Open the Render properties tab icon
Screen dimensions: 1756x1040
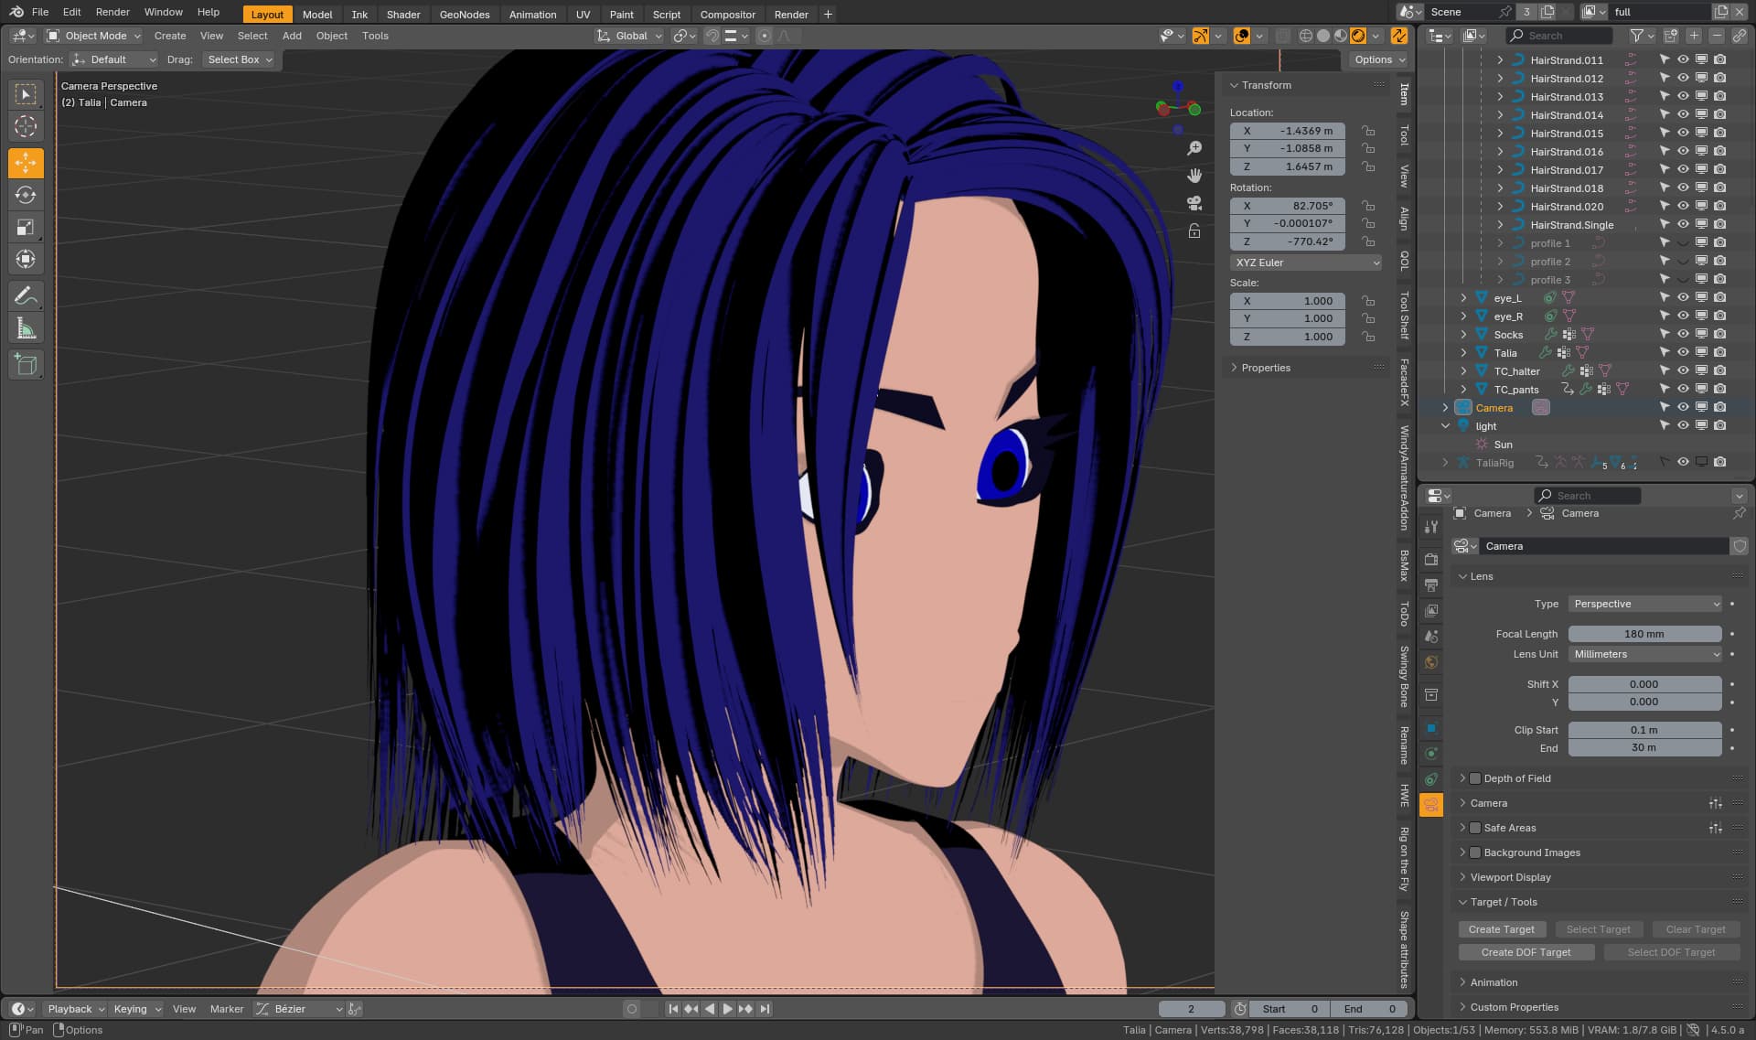click(x=1431, y=560)
